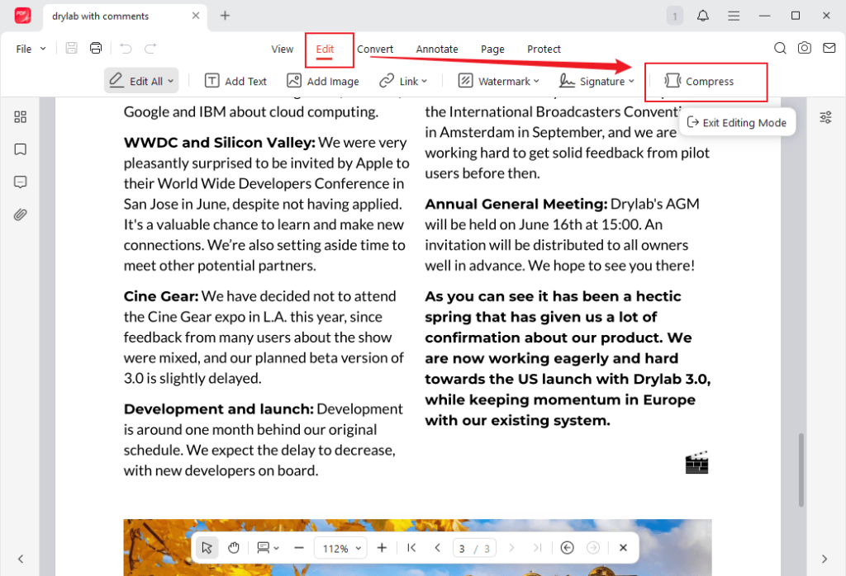Click Exit Editing Mode

click(x=738, y=121)
